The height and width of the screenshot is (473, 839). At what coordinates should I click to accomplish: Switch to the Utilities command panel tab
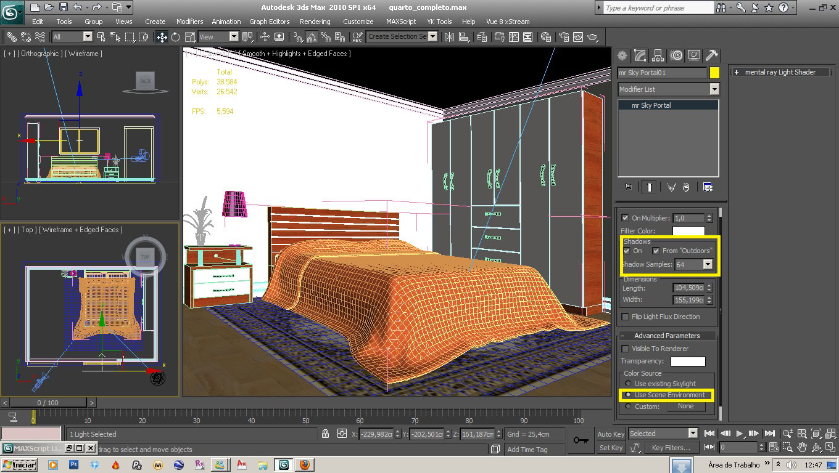coord(711,56)
